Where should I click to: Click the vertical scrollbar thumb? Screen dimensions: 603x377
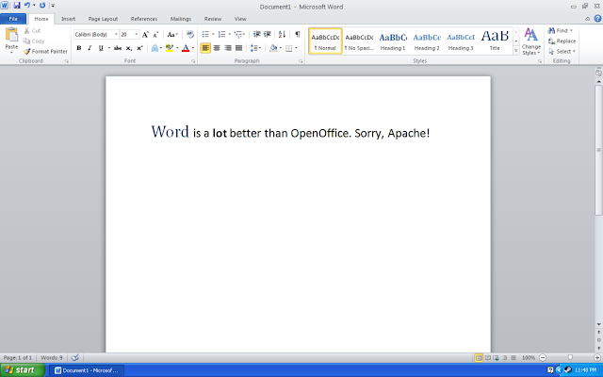[598, 150]
